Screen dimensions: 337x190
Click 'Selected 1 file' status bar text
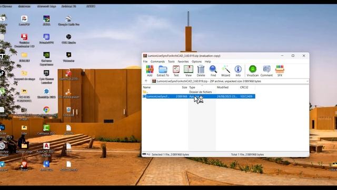[x=170, y=155]
